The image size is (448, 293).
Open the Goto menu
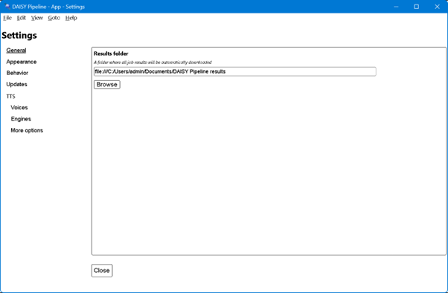(54, 18)
